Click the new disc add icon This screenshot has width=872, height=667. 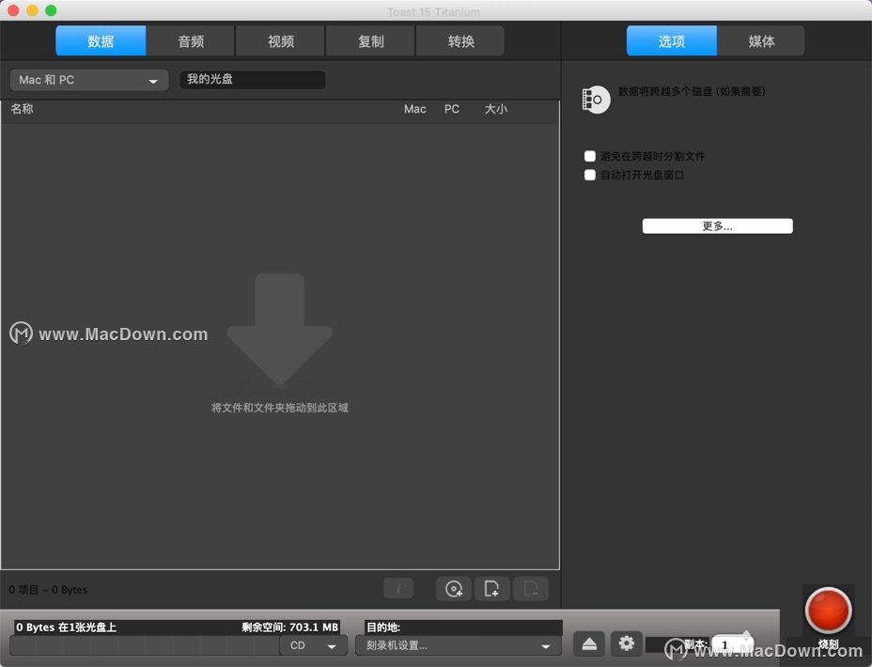click(x=454, y=589)
